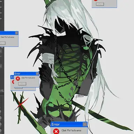Click the red X icon in the front stacked Error dialog
This screenshot has width=134, height=134.
pyautogui.click(x=18, y=79)
